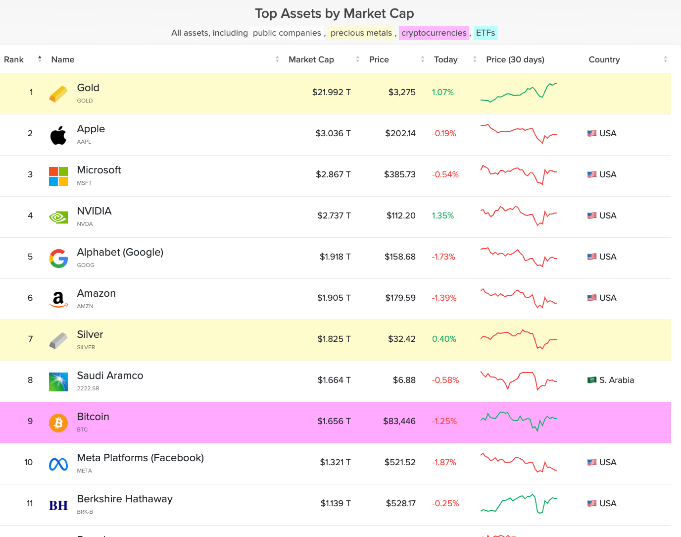This screenshot has height=537, width=681.
Task: Click Meta today change -1.87%
Action: point(444,462)
